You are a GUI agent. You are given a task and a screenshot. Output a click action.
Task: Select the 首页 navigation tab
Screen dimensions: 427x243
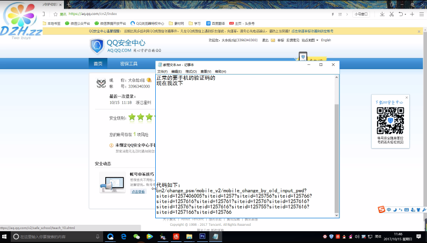pos(98,64)
